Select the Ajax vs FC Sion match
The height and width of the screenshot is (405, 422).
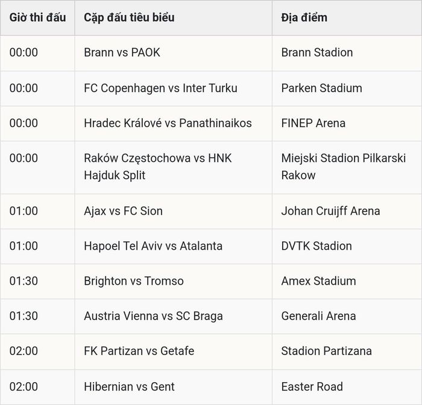(174, 211)
